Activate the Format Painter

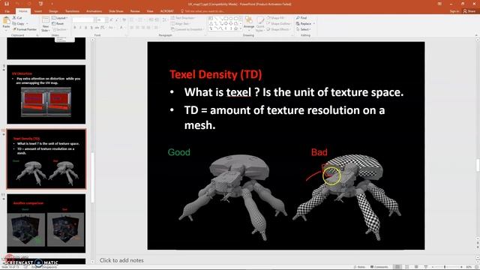(25, 29)
